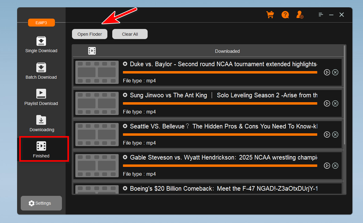Click the user account register icon
Image resolution: width=363 pixels, height=223 pixels.
(x=300, y=15)
